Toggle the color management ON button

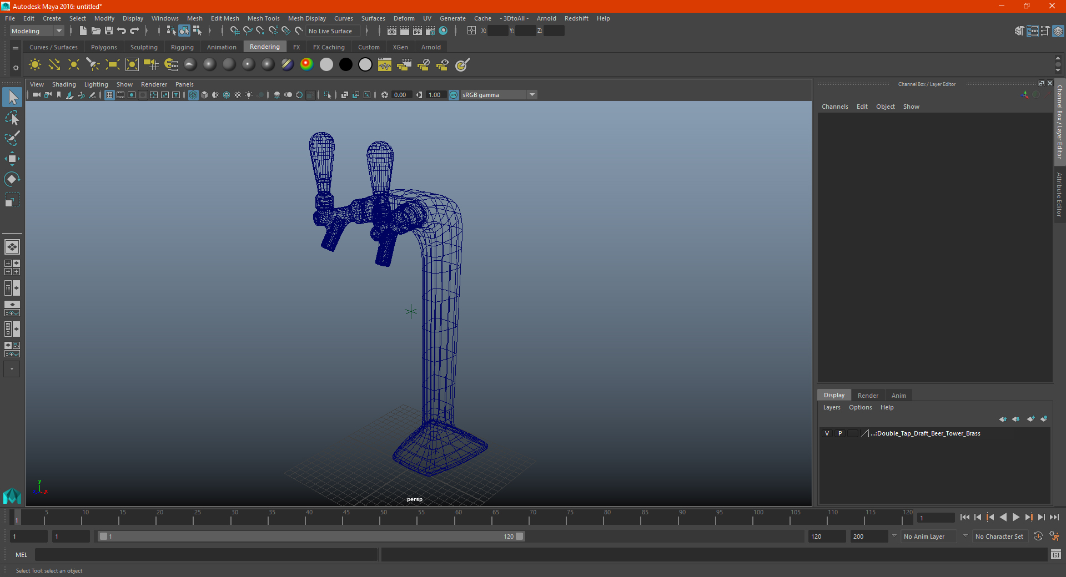(454, 95)
